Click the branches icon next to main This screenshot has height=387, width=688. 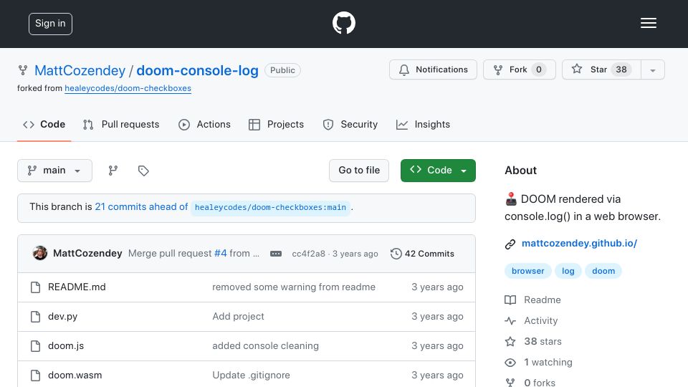pos(113,171)
